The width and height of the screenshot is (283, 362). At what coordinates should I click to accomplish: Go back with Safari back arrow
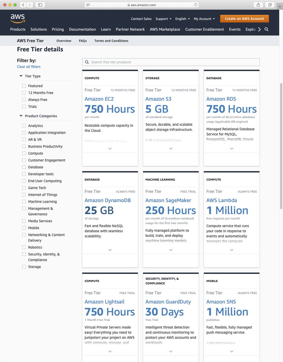pyautogui.click(x=24, y=5)
